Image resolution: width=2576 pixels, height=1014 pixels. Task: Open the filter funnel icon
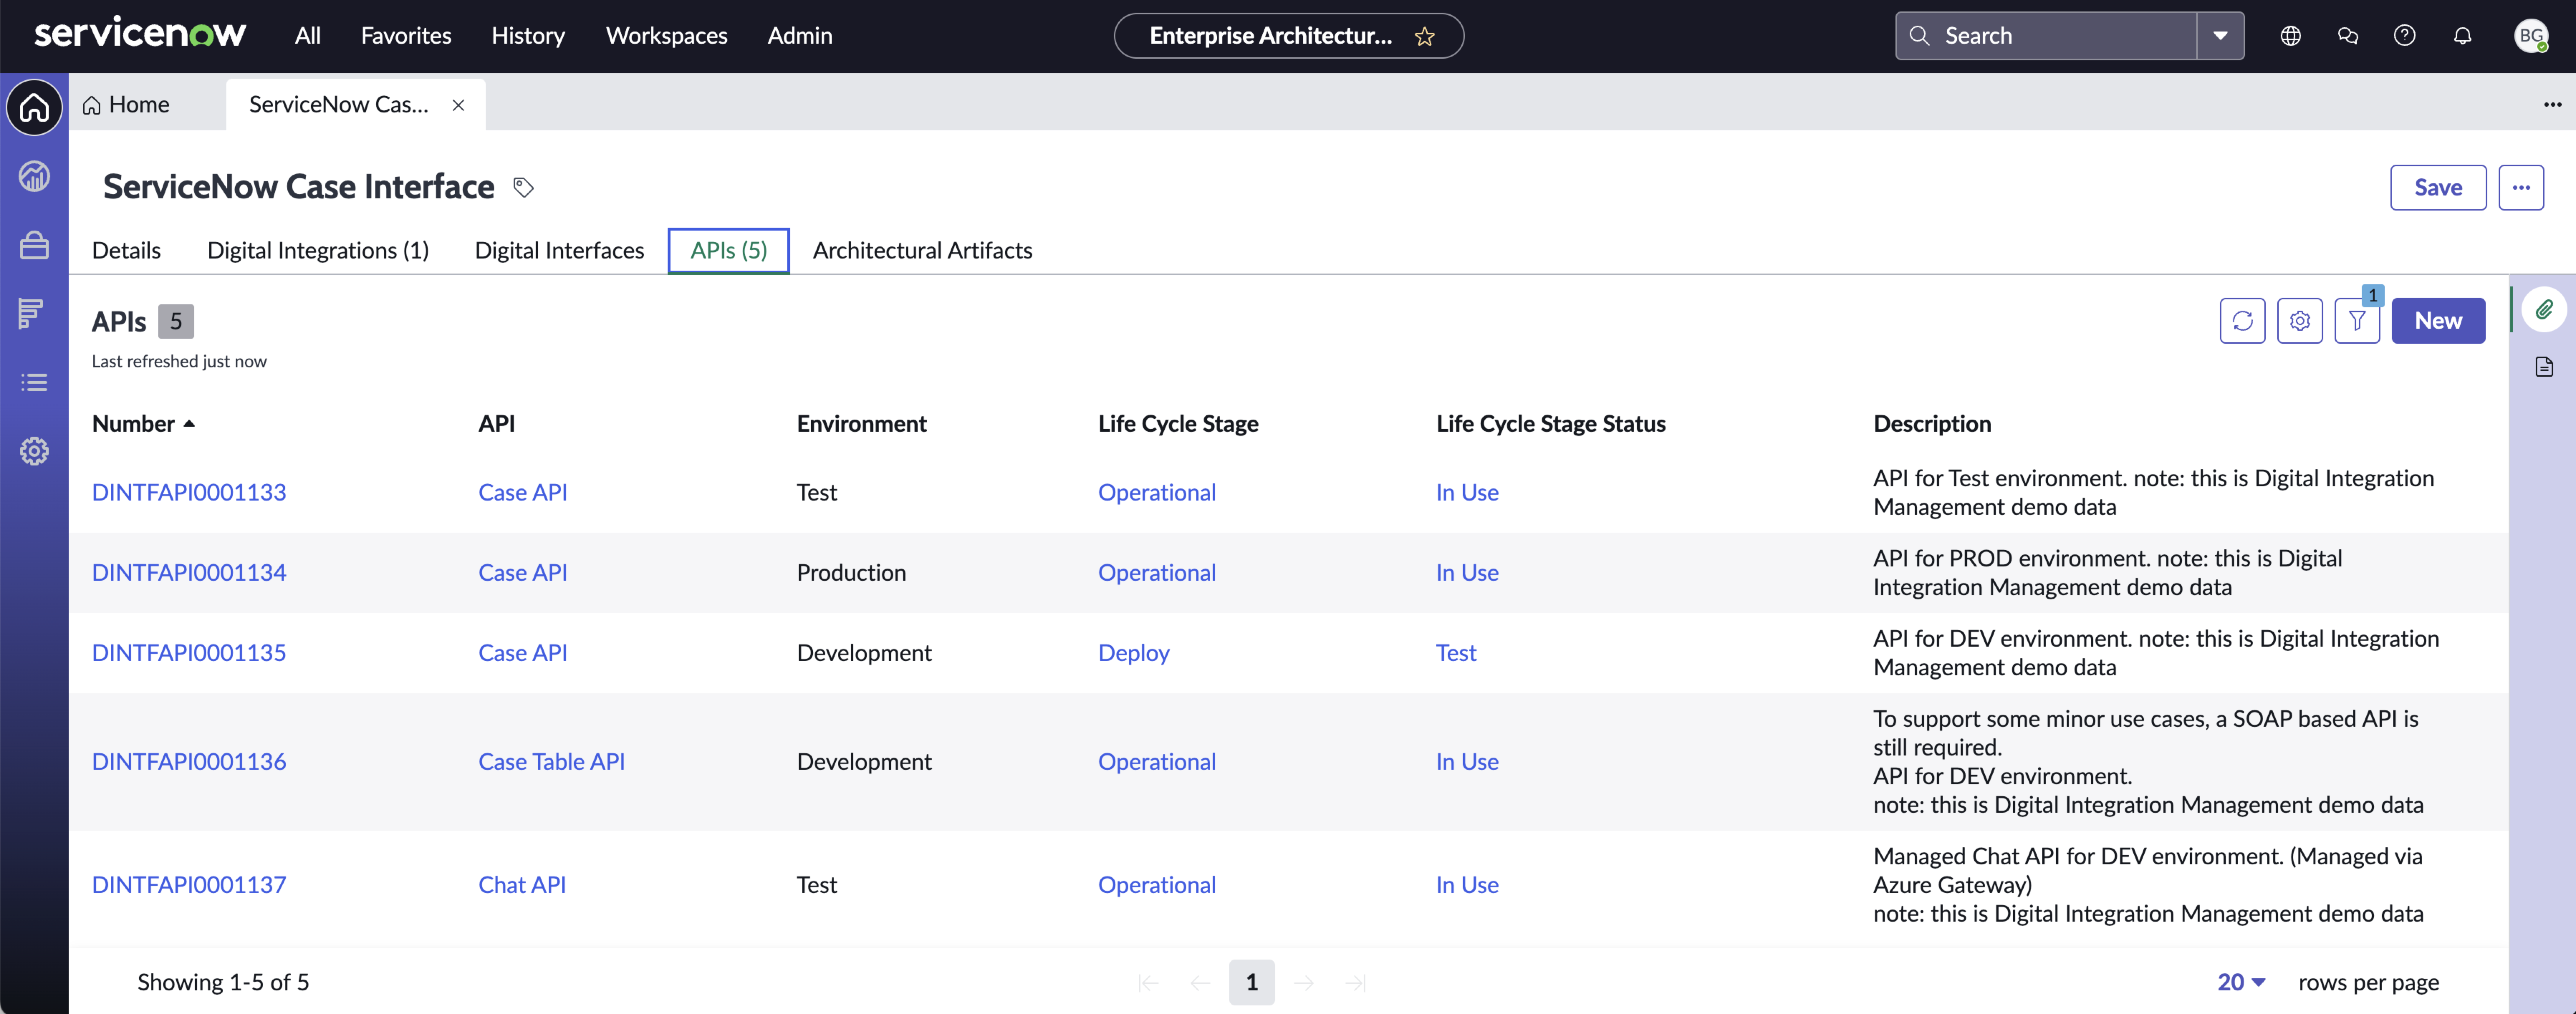point(2357,321)
